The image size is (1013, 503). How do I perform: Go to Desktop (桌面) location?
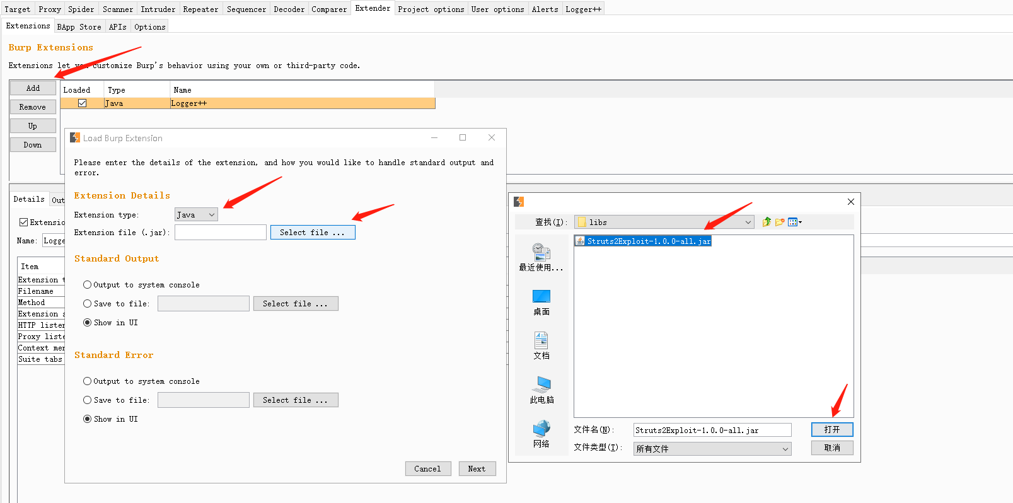point(541,303)
